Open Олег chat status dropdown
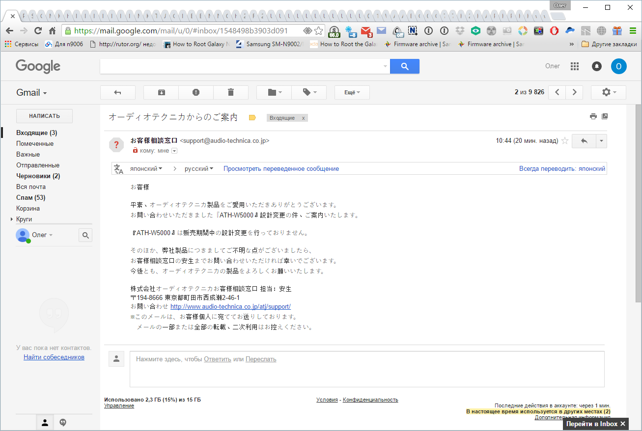 [x=42, y=235]
